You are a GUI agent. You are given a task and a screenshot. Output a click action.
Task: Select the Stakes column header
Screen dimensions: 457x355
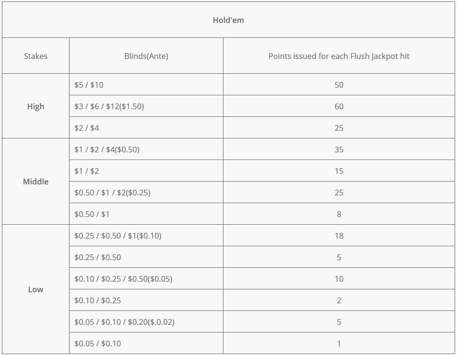point(35,56)
